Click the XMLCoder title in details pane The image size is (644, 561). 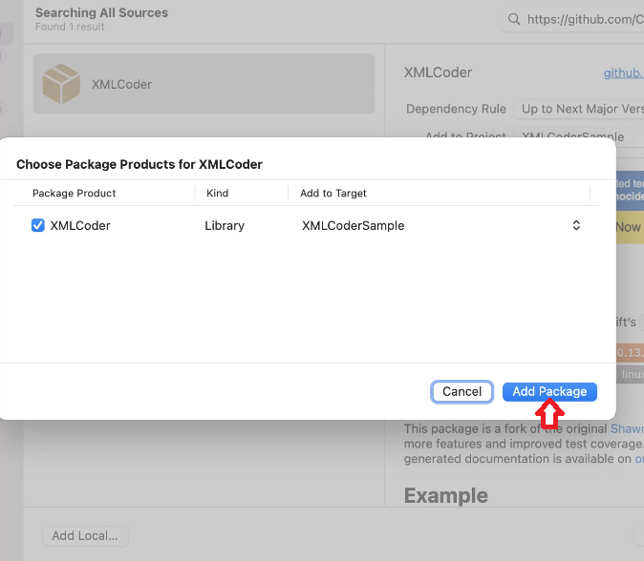[x=438, y=73]
